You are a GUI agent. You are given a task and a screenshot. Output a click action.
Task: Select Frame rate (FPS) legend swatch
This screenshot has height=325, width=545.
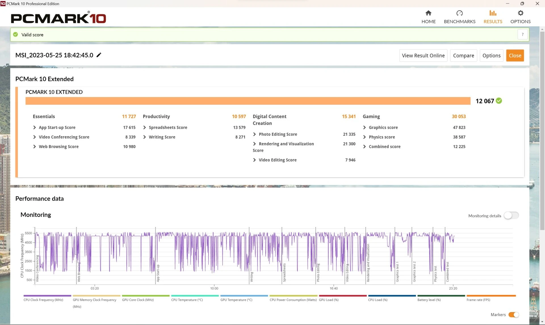tap(491, 296)
